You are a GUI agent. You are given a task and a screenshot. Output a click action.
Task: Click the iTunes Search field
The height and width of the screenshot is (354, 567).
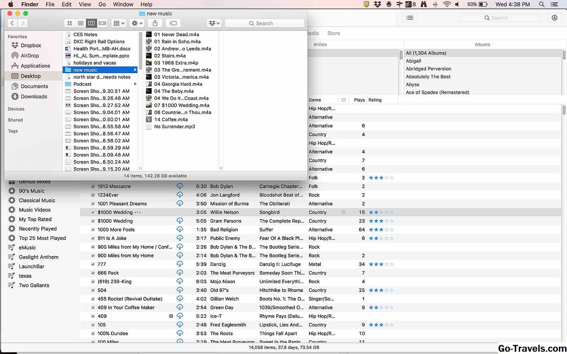(x=500, y=18)
